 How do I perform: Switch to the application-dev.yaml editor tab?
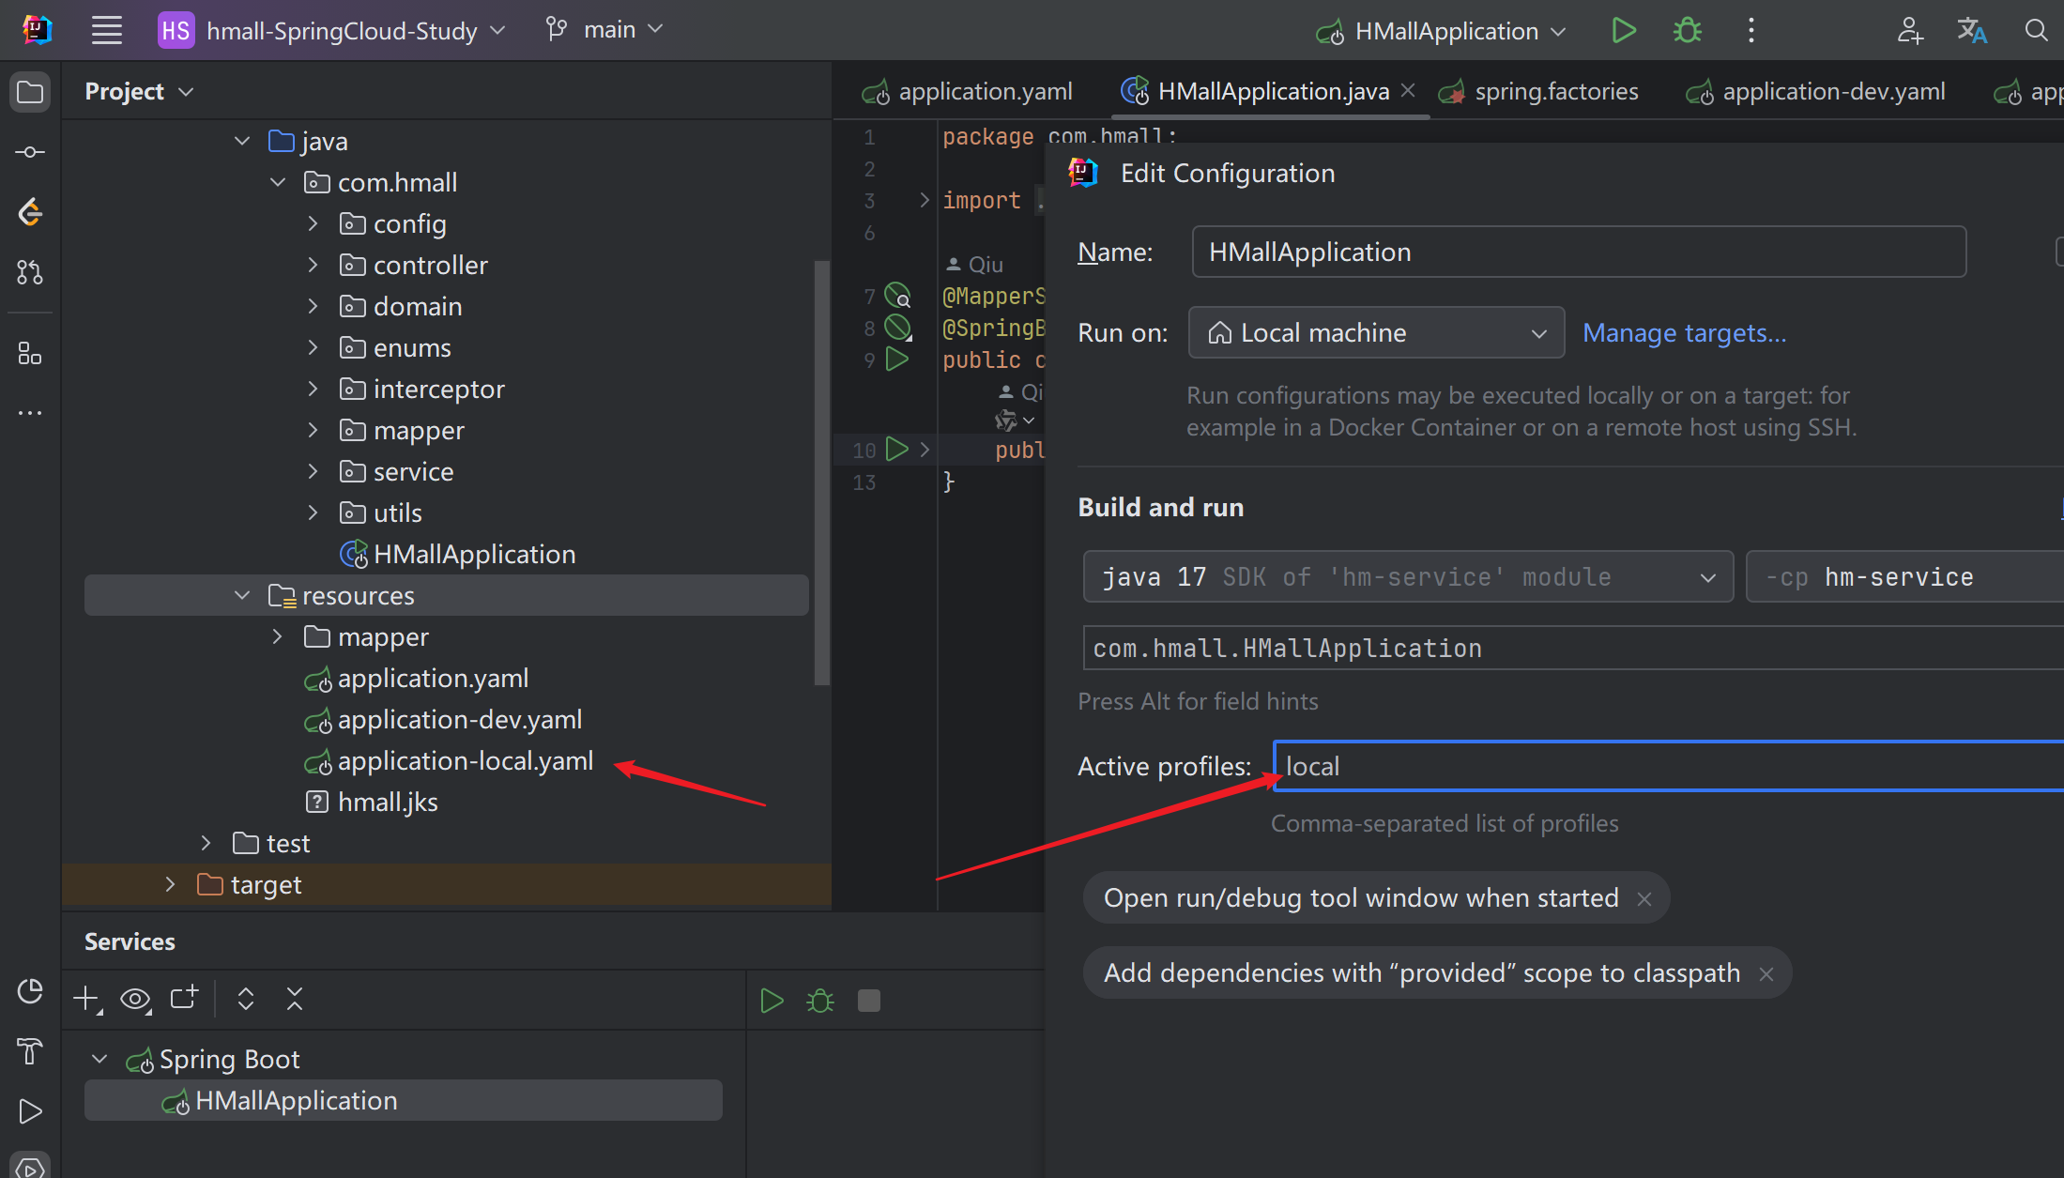pos(1816,91)
